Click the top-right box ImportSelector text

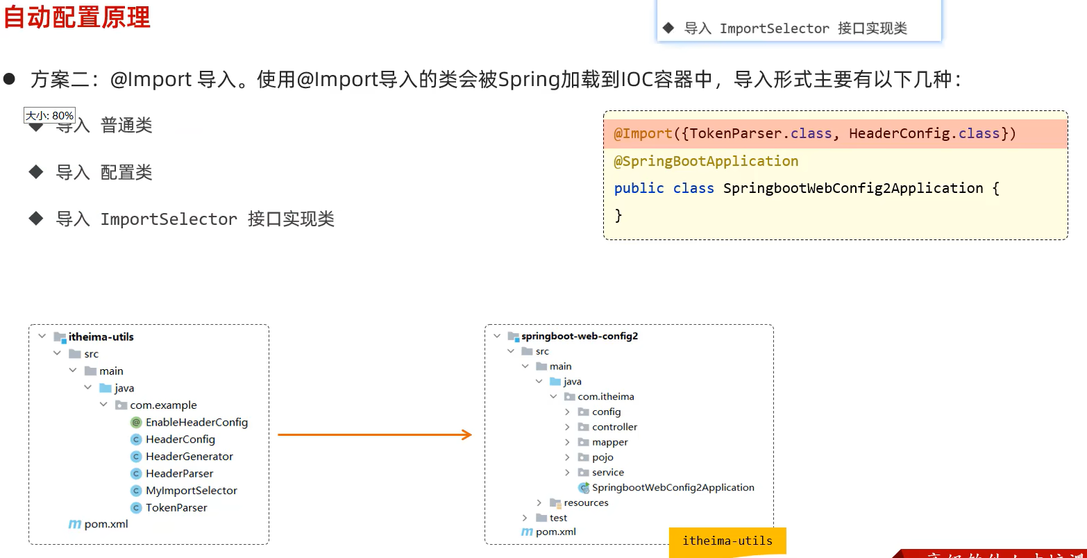795,28
